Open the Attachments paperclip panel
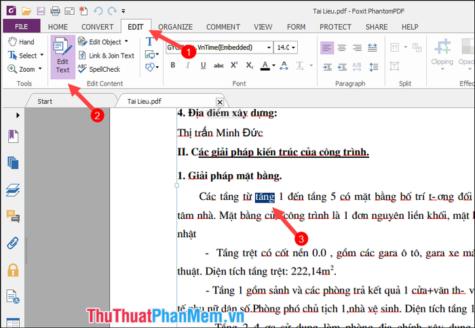This screenshot has width=475, height=328. point(13,243)
